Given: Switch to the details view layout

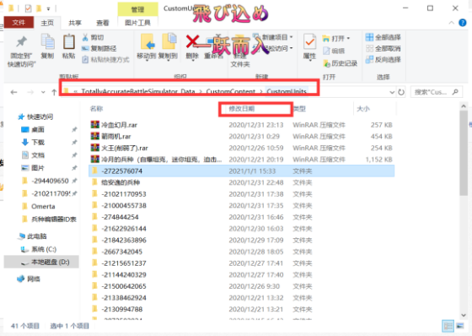Looking at the screenshot, I should coord(448,326).
